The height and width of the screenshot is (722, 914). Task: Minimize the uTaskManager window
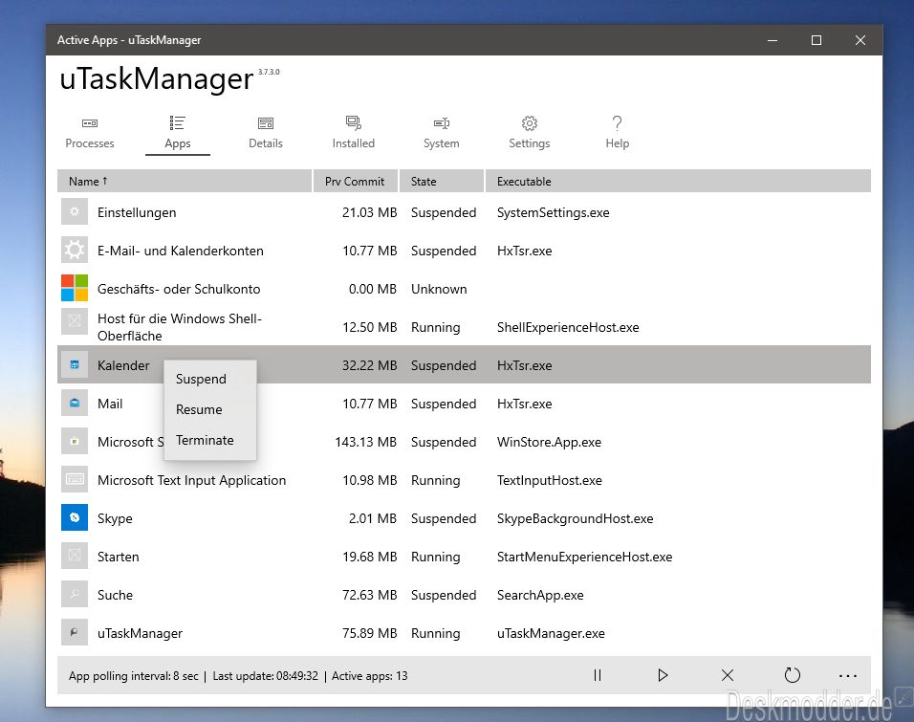coord(773,40)
